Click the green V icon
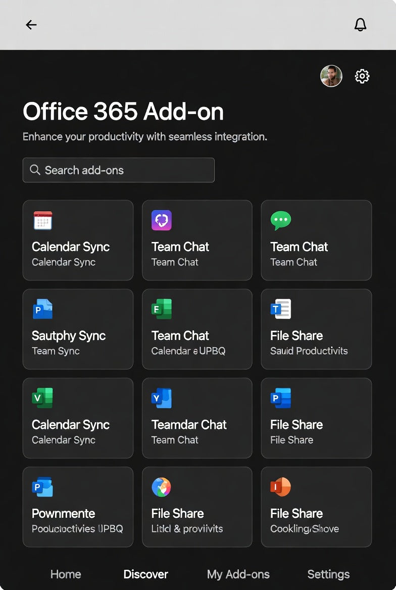 coord(42,398)
